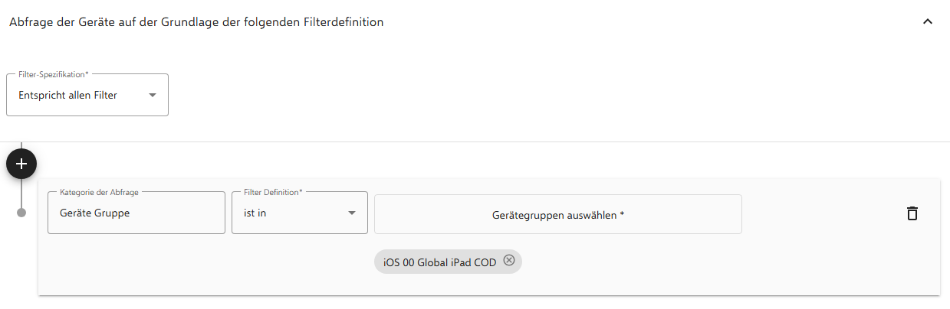Open the Filter Definition dropdown arrow
This screenshot has width=950, height=309.
coord(352,213)
